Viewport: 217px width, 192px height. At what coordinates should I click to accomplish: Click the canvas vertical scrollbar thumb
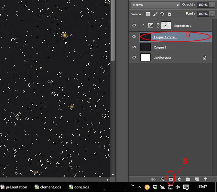click(113, 30)
